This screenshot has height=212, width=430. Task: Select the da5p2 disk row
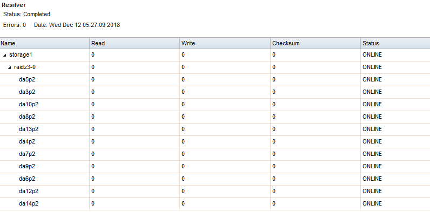click(215, 80)
